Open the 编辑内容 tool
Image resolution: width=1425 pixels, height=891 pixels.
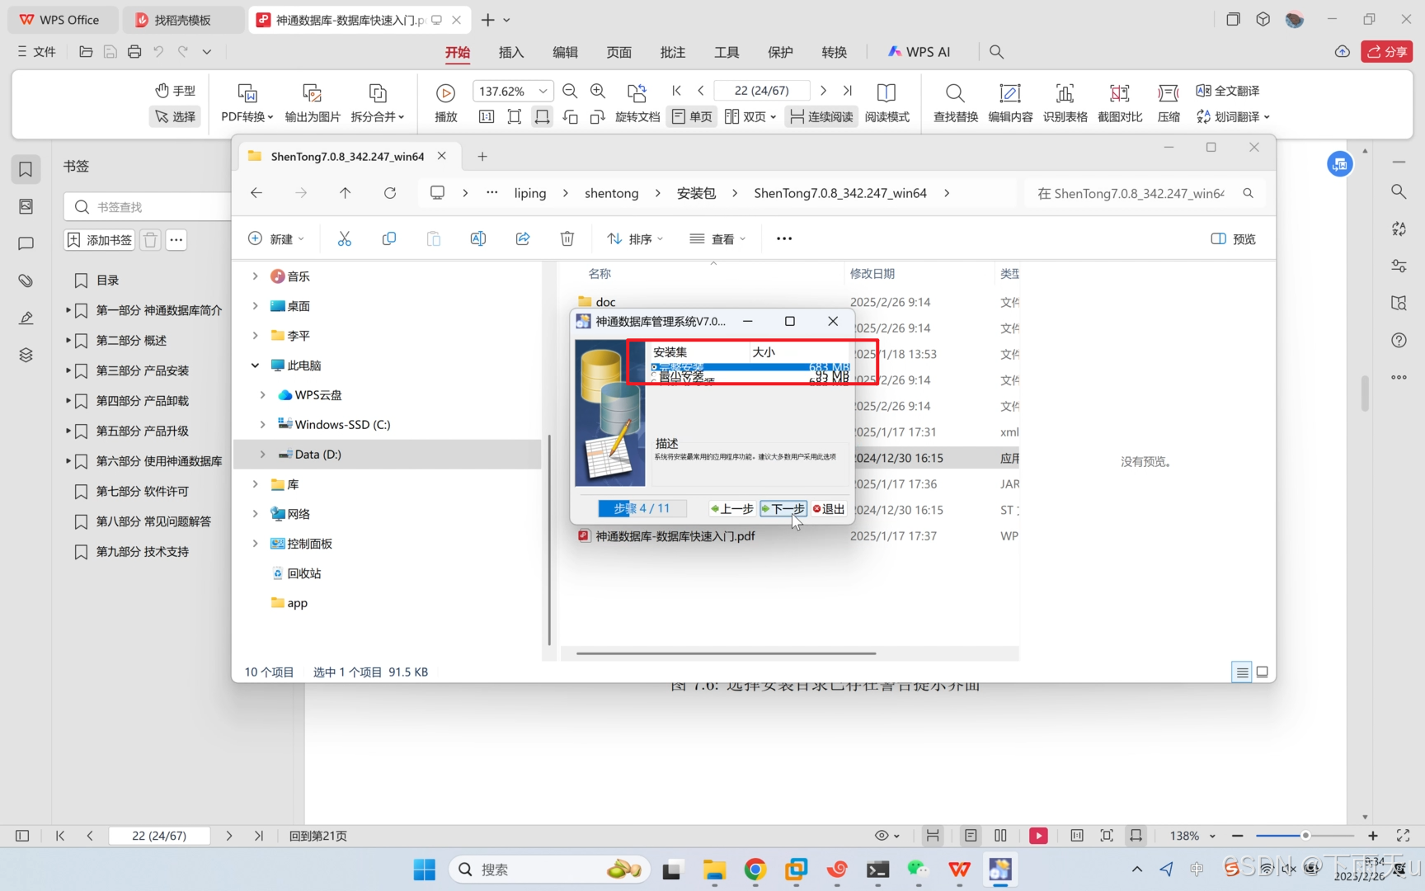click(1010, 102)
